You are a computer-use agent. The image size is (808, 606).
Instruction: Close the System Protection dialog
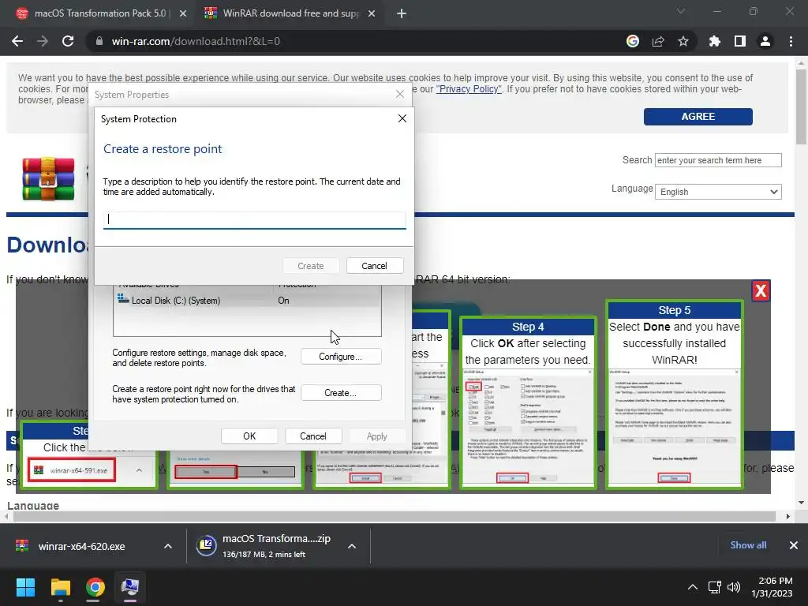pos(402,118)
